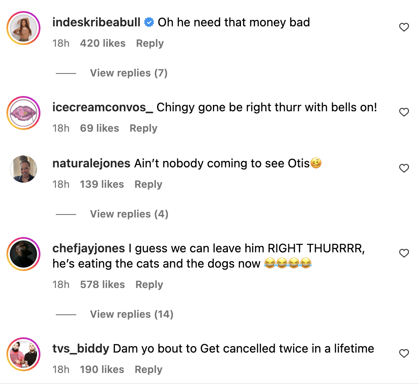
Task: Reply to indeskribeabull's comment
Action: (x=150, y=43)
